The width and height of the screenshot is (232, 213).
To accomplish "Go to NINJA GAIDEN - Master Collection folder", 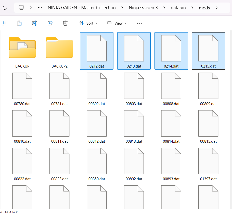I will point(82,8).
